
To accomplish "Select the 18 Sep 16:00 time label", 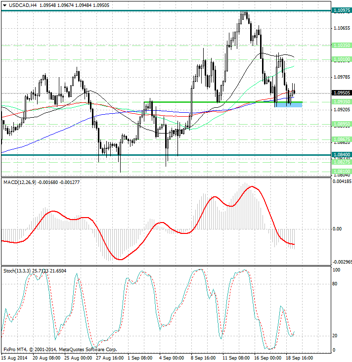I will (300, 358).
